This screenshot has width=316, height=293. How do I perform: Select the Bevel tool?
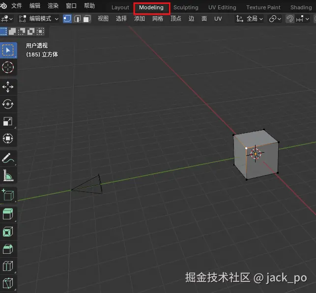click(x=8, y=249)
